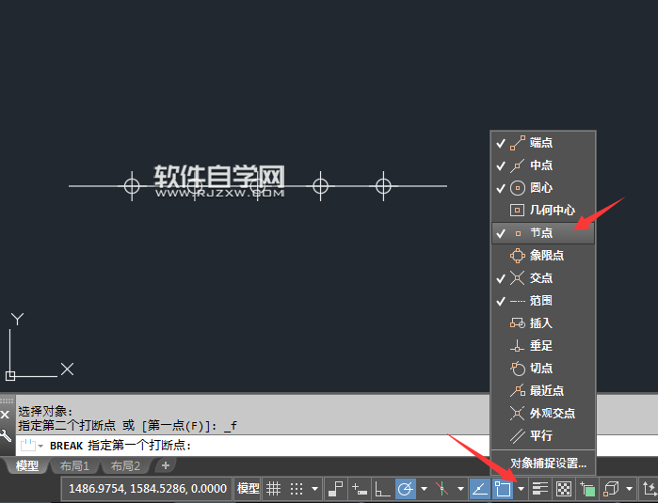
Task: Open isometric drafting plane dropdown arrow
Action: (460, 489)
